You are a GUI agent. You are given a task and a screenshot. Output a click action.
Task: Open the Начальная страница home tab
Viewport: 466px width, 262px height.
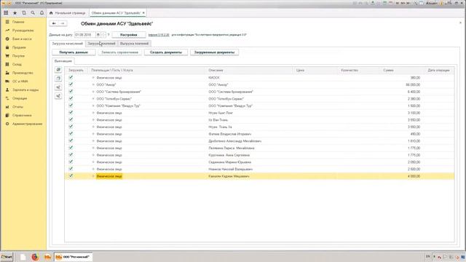click(68, 13)
